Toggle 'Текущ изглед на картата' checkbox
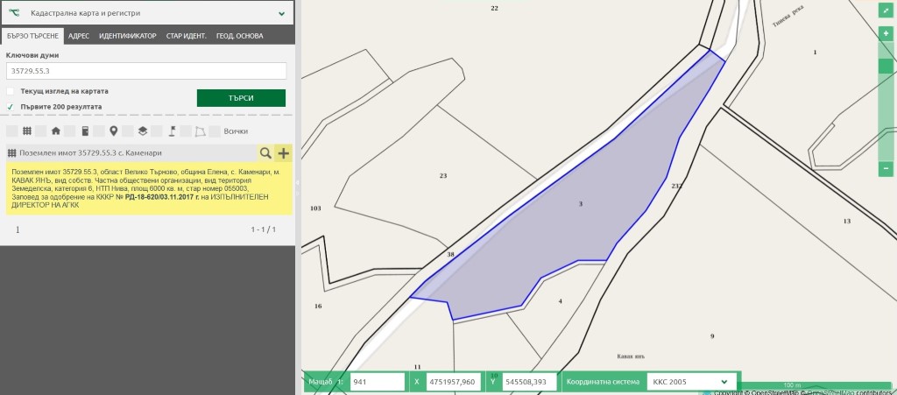 pyautogui.click(x=11, y=91)
